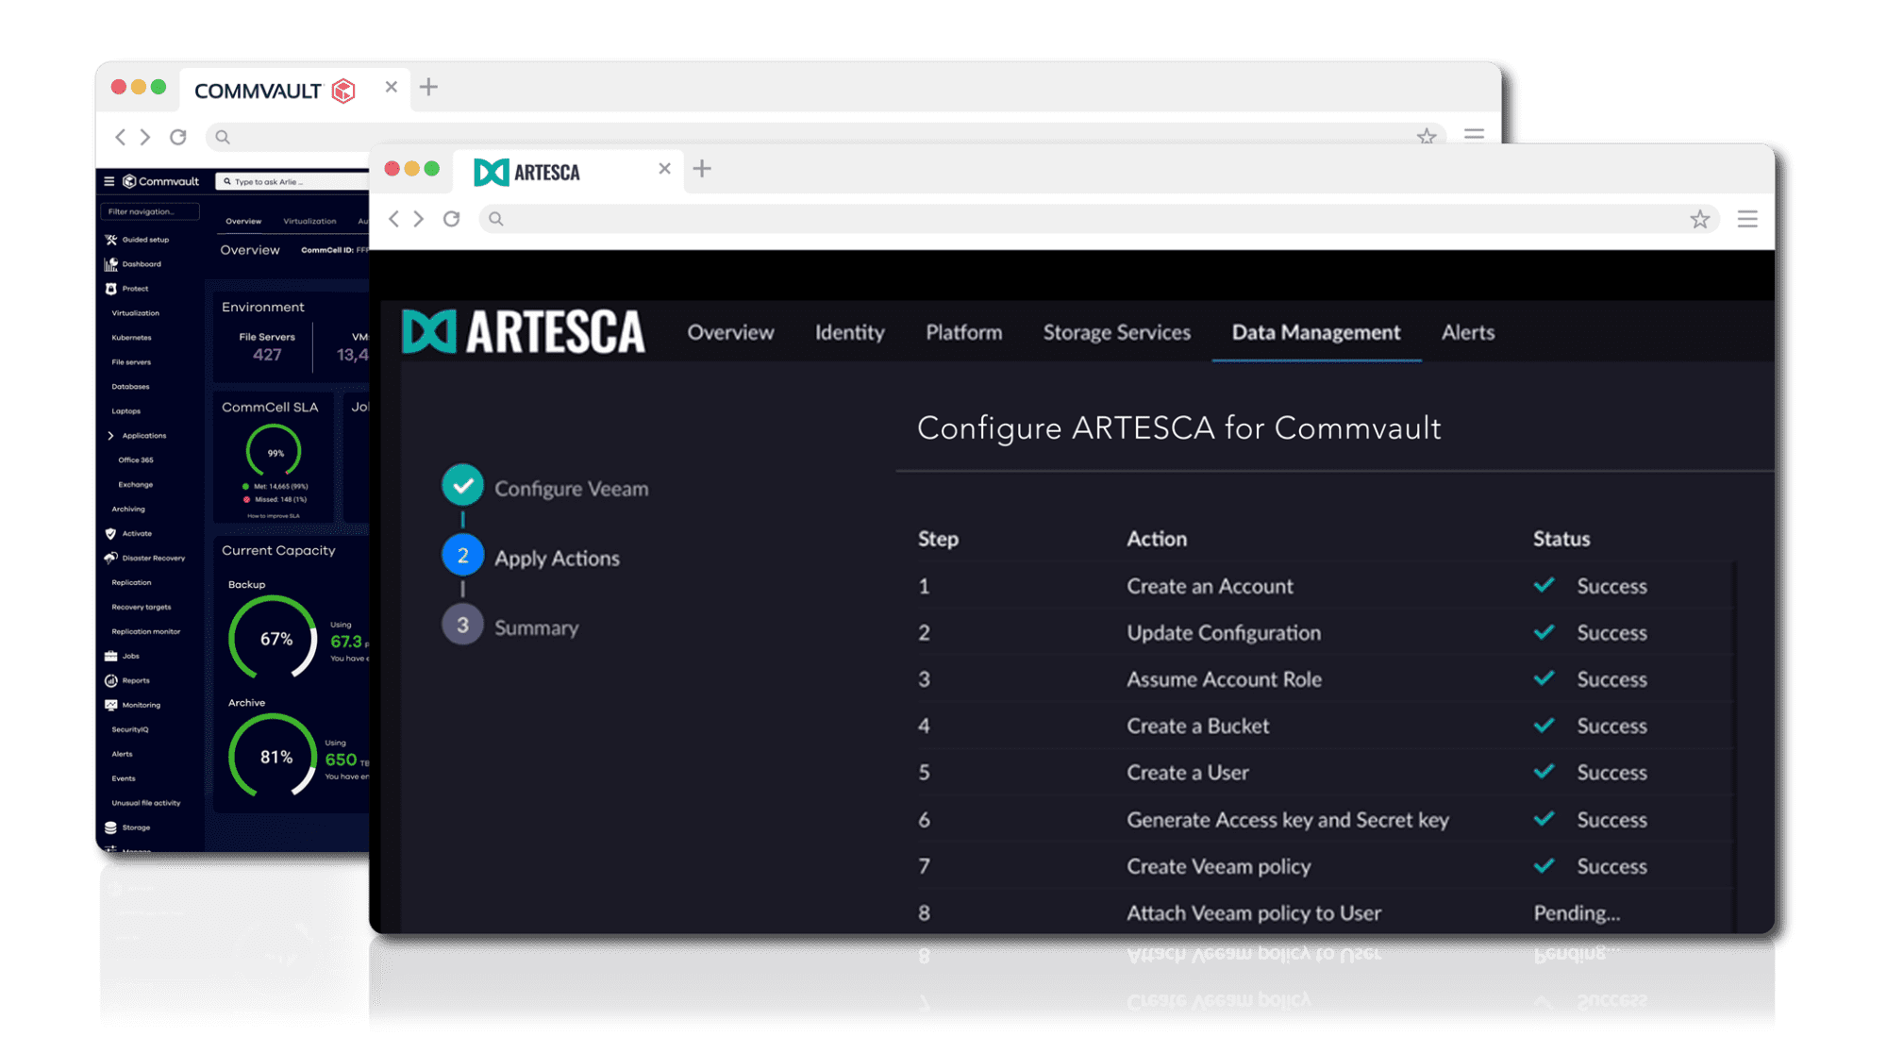
Task: Select the Protect shield icon in Commvault
Action: 111,289
